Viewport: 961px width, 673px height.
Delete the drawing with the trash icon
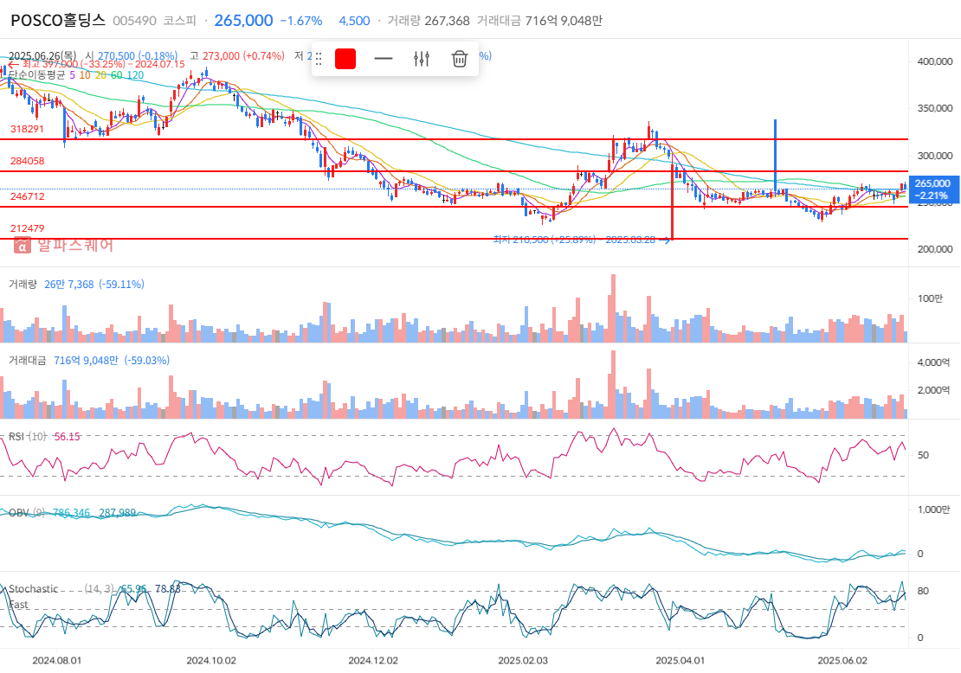tap(460, 59)
